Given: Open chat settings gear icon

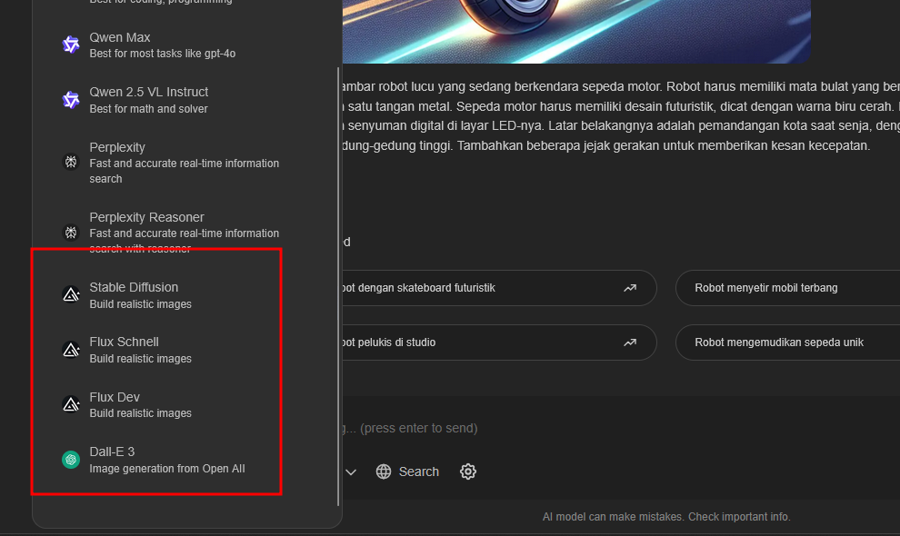Looking at the screenshot, I should tap(468, 471).
